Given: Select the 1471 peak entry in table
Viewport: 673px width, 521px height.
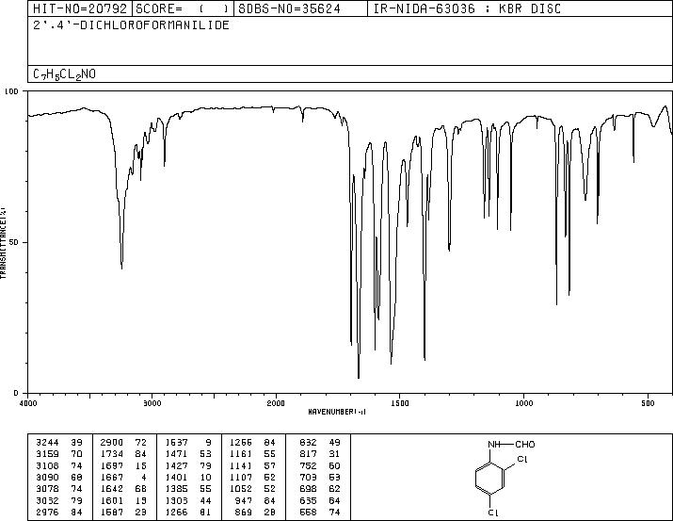Looking at the screenshot, I should click(188, 454).
